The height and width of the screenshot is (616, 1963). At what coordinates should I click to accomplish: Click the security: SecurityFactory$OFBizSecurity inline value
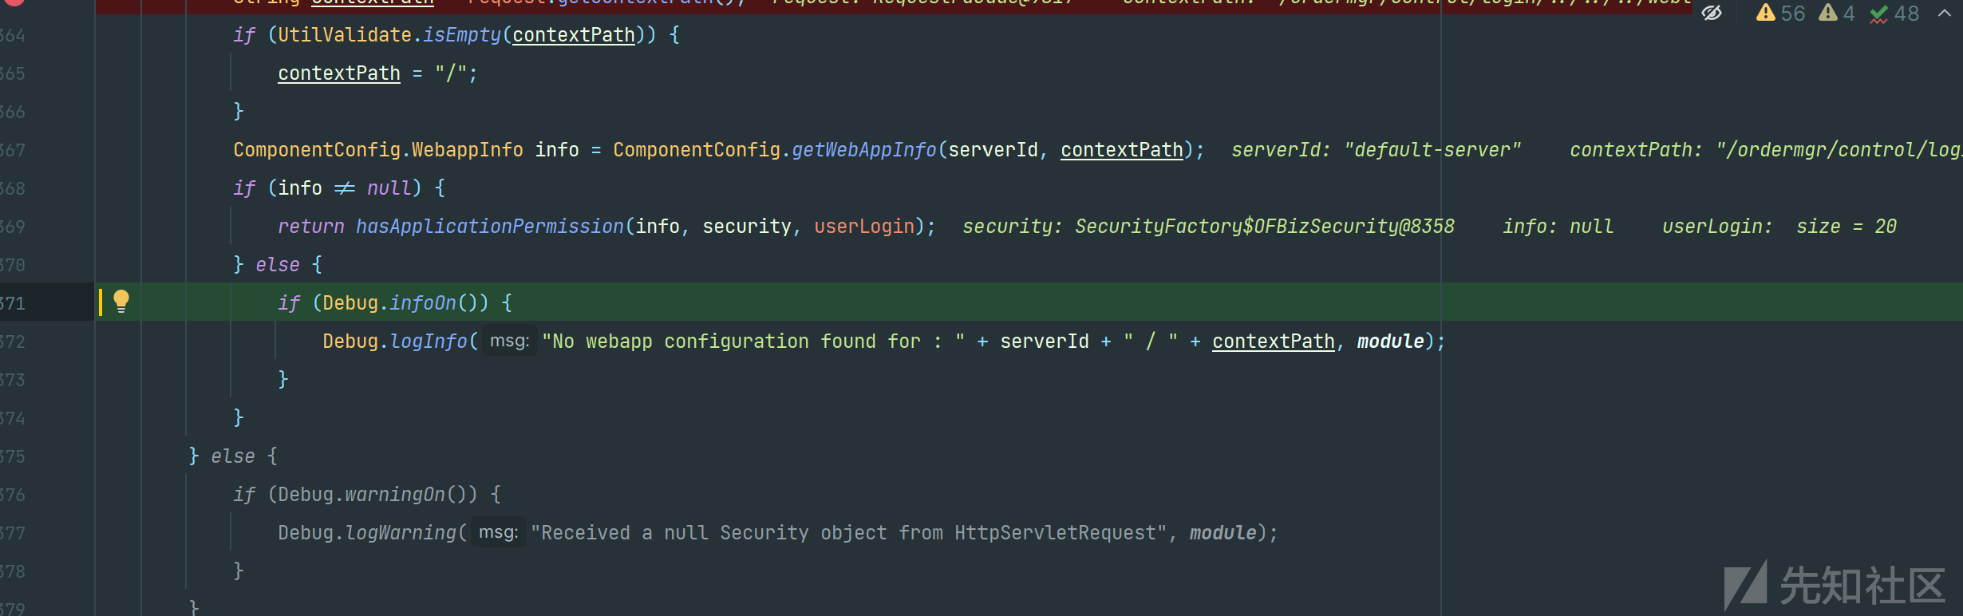tap(1209, 227)
